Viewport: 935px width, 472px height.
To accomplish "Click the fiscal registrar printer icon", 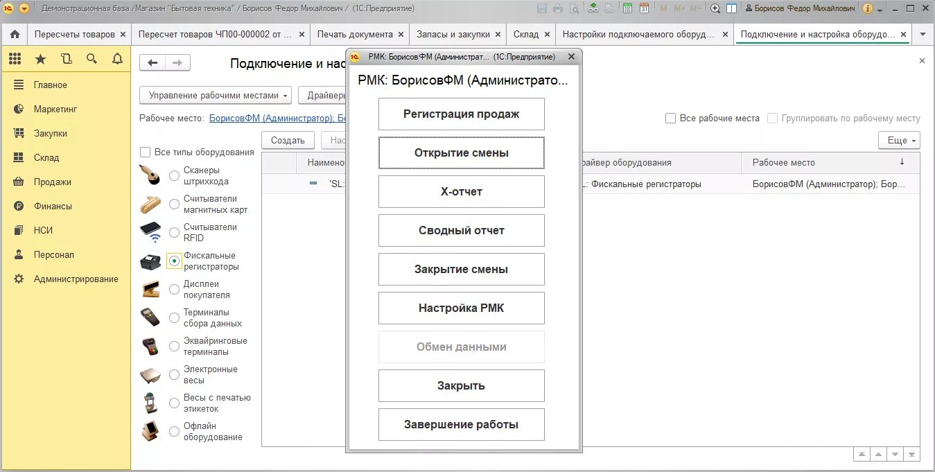I will pos(150,261).
